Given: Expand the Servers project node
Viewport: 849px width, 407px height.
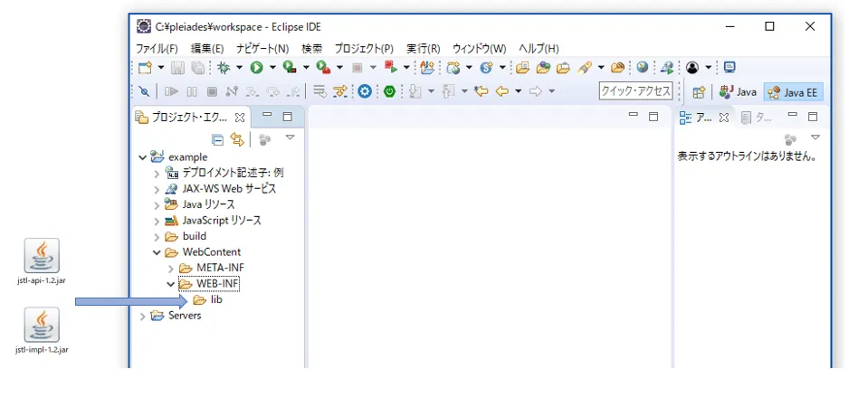Looking at the screenshot, I should [142, 316].
